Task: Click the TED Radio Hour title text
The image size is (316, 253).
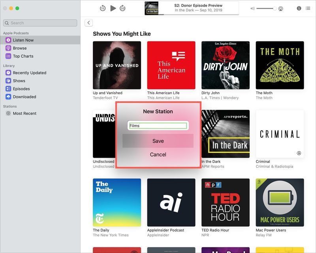Action: (215, 230)
